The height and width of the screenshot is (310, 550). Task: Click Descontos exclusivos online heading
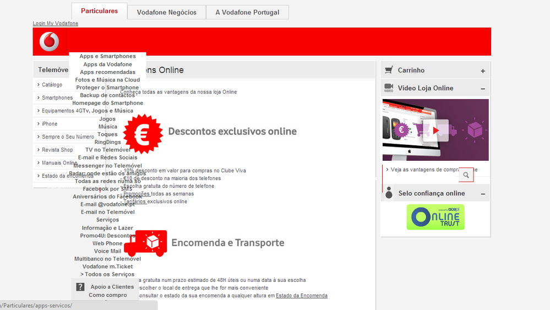point(232,131)
